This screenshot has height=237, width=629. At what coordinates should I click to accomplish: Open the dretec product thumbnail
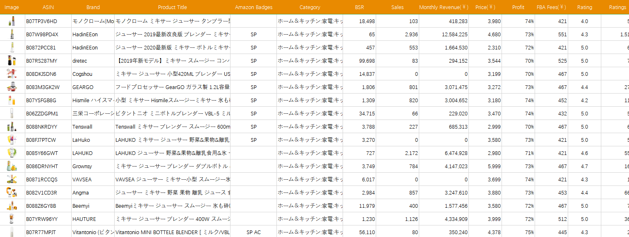[11, 61]
